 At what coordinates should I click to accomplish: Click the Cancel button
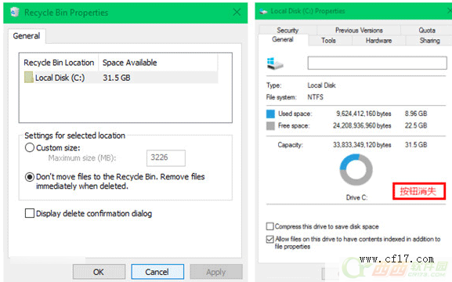(157, 272)
